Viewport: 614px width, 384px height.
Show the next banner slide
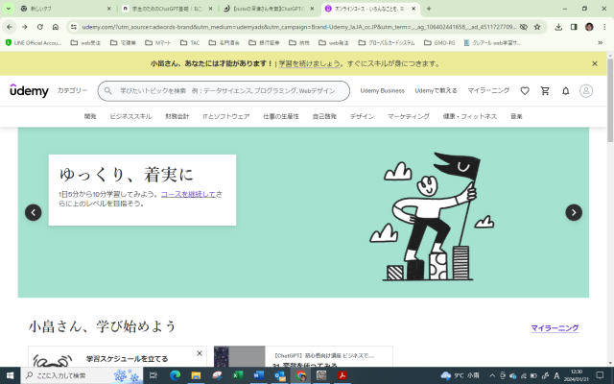click(x=574, y=212)
